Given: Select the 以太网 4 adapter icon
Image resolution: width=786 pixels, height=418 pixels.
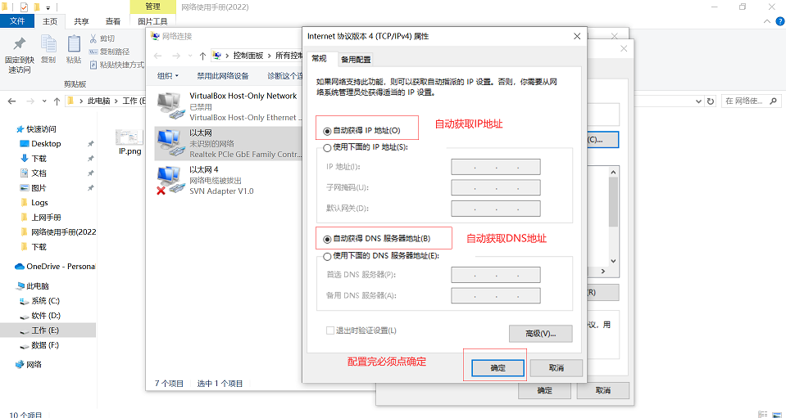Looking at the screenshot, I should 168,179.
